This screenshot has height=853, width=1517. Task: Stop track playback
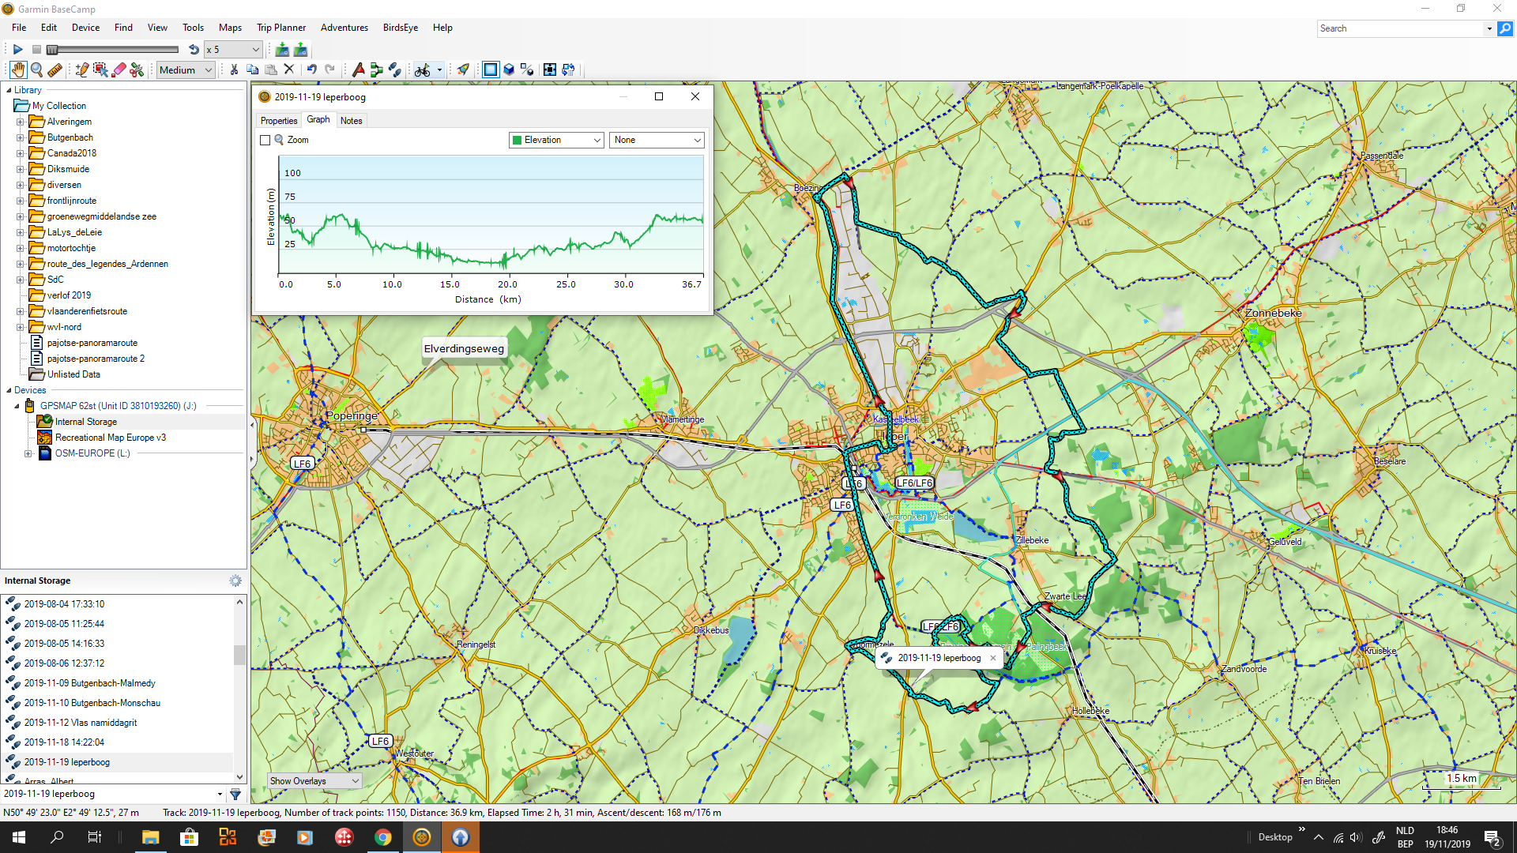36,49
